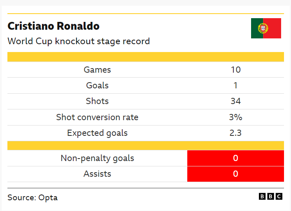
Task: Click the Expected goals label
Action: click(x=97, y=133)
